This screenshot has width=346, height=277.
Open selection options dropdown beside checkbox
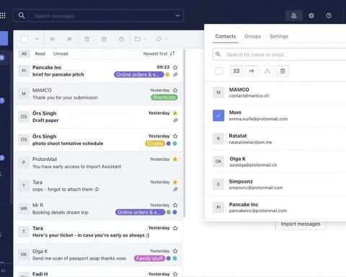[37, 39]
